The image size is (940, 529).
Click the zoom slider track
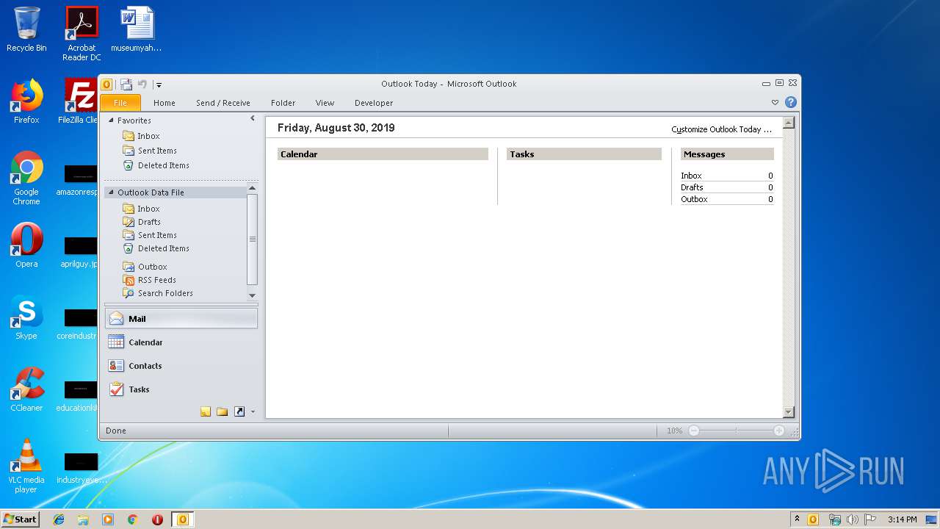[x=737, y=431]
